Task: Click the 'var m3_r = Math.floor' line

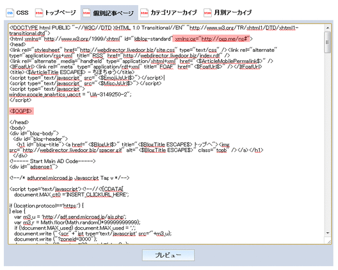Action: [77, 222]
